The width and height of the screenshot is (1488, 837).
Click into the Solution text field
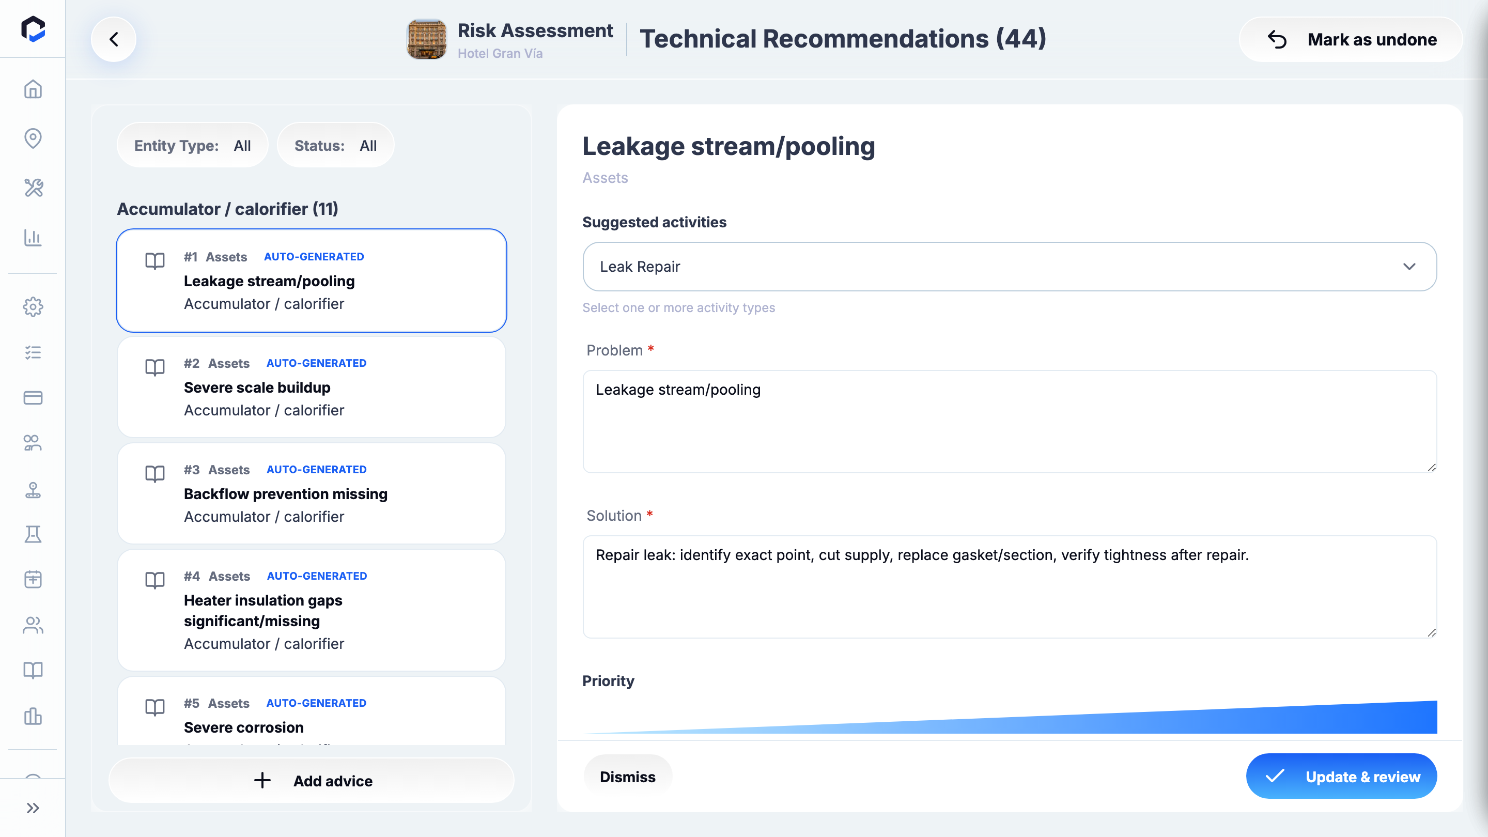pos(1010,586)
